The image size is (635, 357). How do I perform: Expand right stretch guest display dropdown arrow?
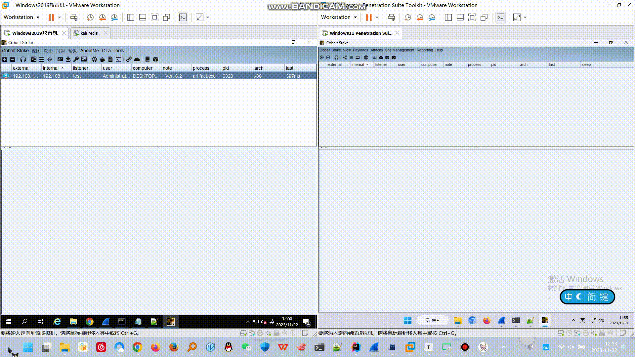pos(525,17)
